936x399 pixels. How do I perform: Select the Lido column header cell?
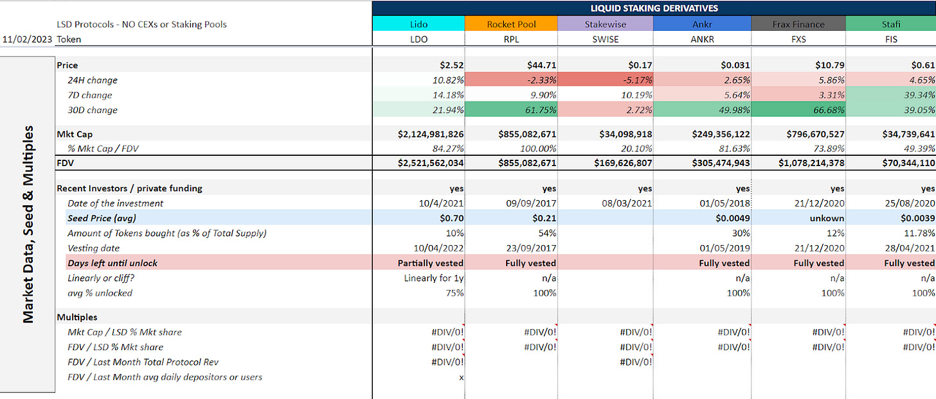pos(419,24)
